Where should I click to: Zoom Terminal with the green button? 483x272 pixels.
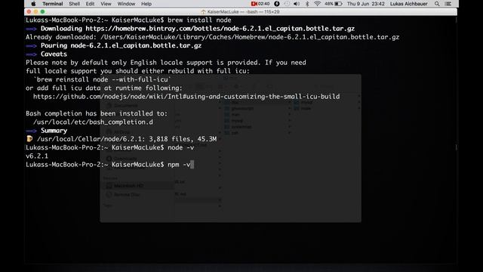pyautogui.click(x=42, y=12)
